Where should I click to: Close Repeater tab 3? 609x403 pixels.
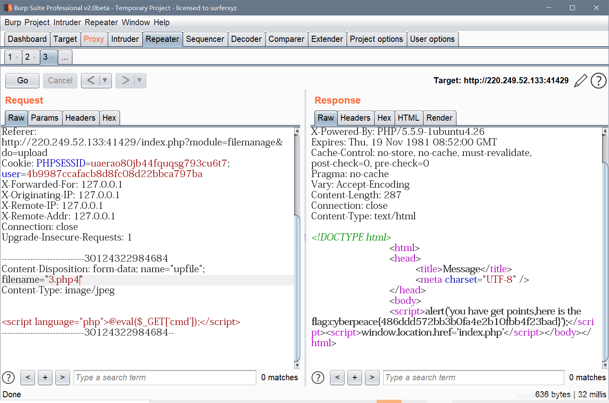point(52,58)
